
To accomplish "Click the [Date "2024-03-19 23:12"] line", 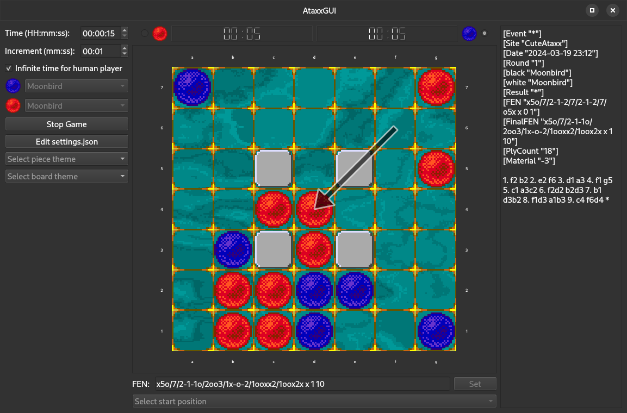I will (550, 53).
